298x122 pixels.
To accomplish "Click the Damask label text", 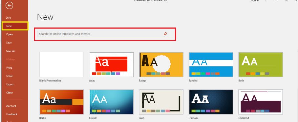I will (193, 118).
